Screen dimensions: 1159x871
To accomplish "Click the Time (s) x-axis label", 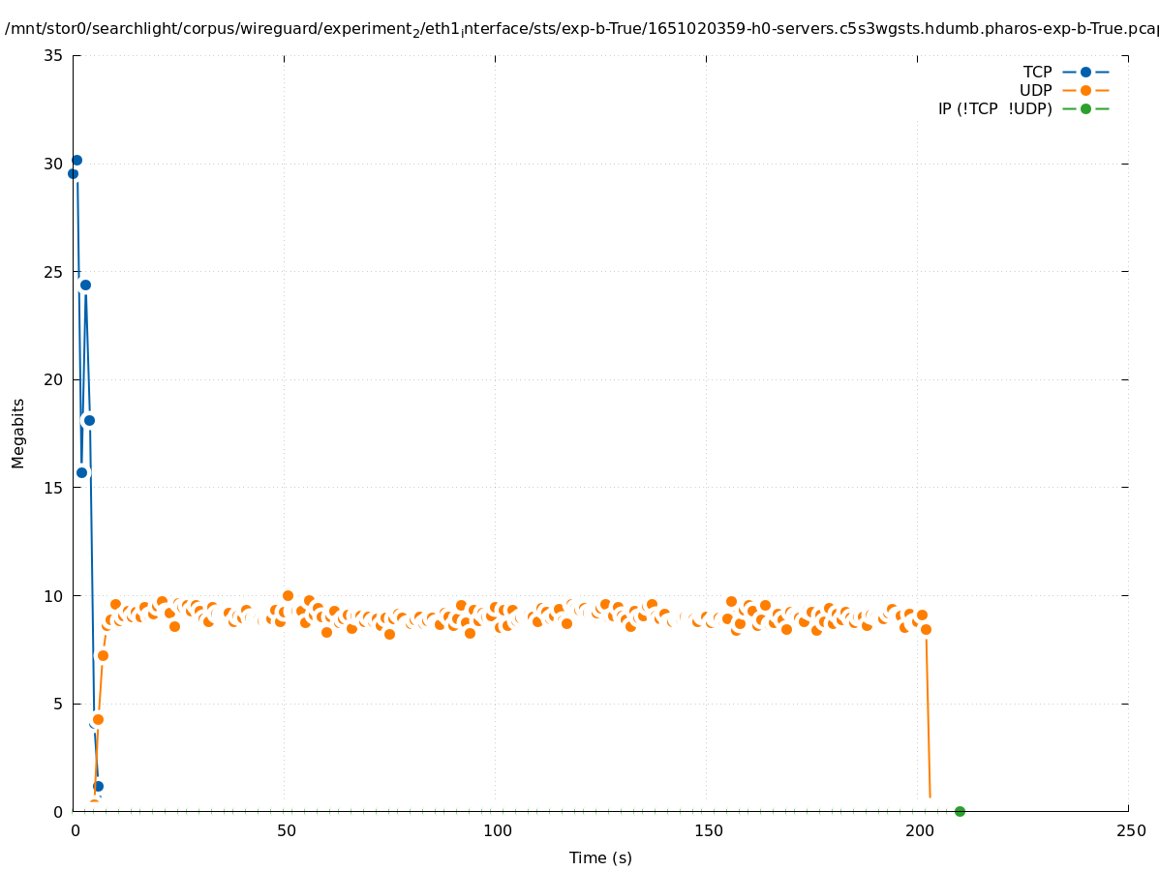I will coord(600,857).
